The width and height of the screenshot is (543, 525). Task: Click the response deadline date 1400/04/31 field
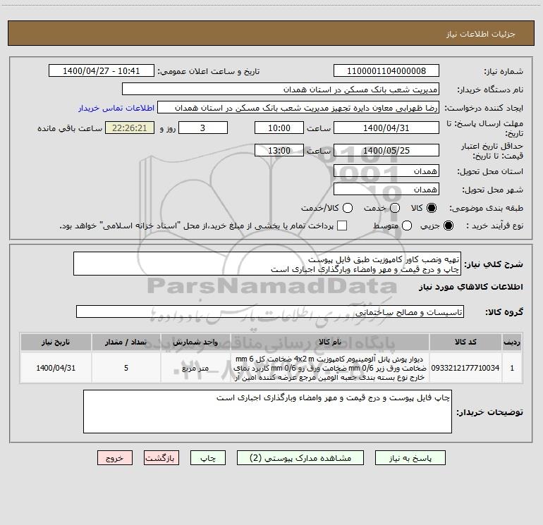tap(386, 128)
